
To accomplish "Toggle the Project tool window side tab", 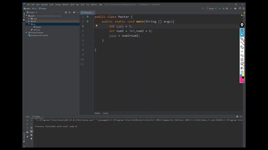I will [24, 17].
